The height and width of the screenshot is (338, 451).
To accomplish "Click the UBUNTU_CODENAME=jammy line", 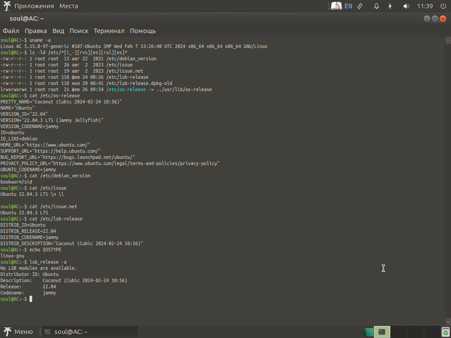I will tap(28, 169).
